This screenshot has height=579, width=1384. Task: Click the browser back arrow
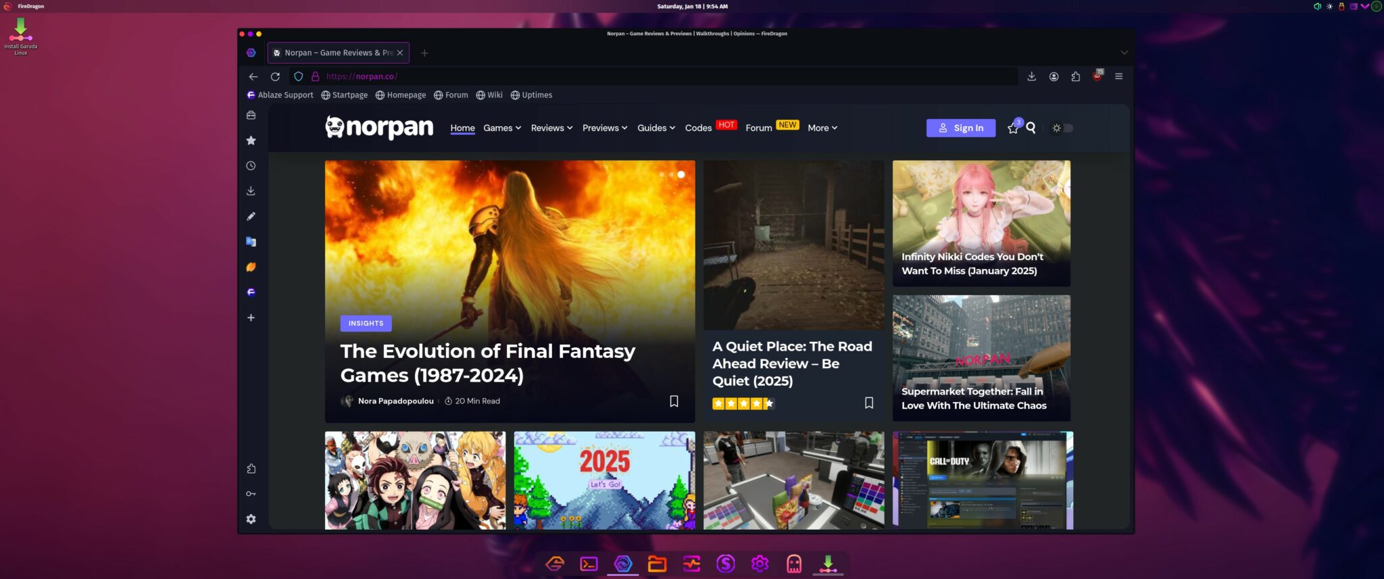[x=253, y=76]
